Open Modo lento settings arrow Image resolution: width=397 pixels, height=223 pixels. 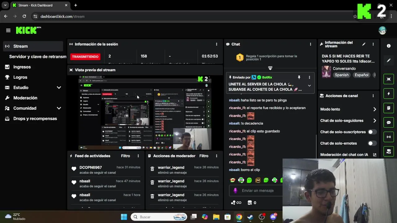375,109
